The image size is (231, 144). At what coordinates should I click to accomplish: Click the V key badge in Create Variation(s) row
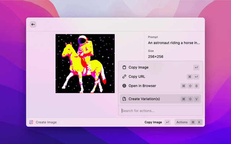[197, 99]
